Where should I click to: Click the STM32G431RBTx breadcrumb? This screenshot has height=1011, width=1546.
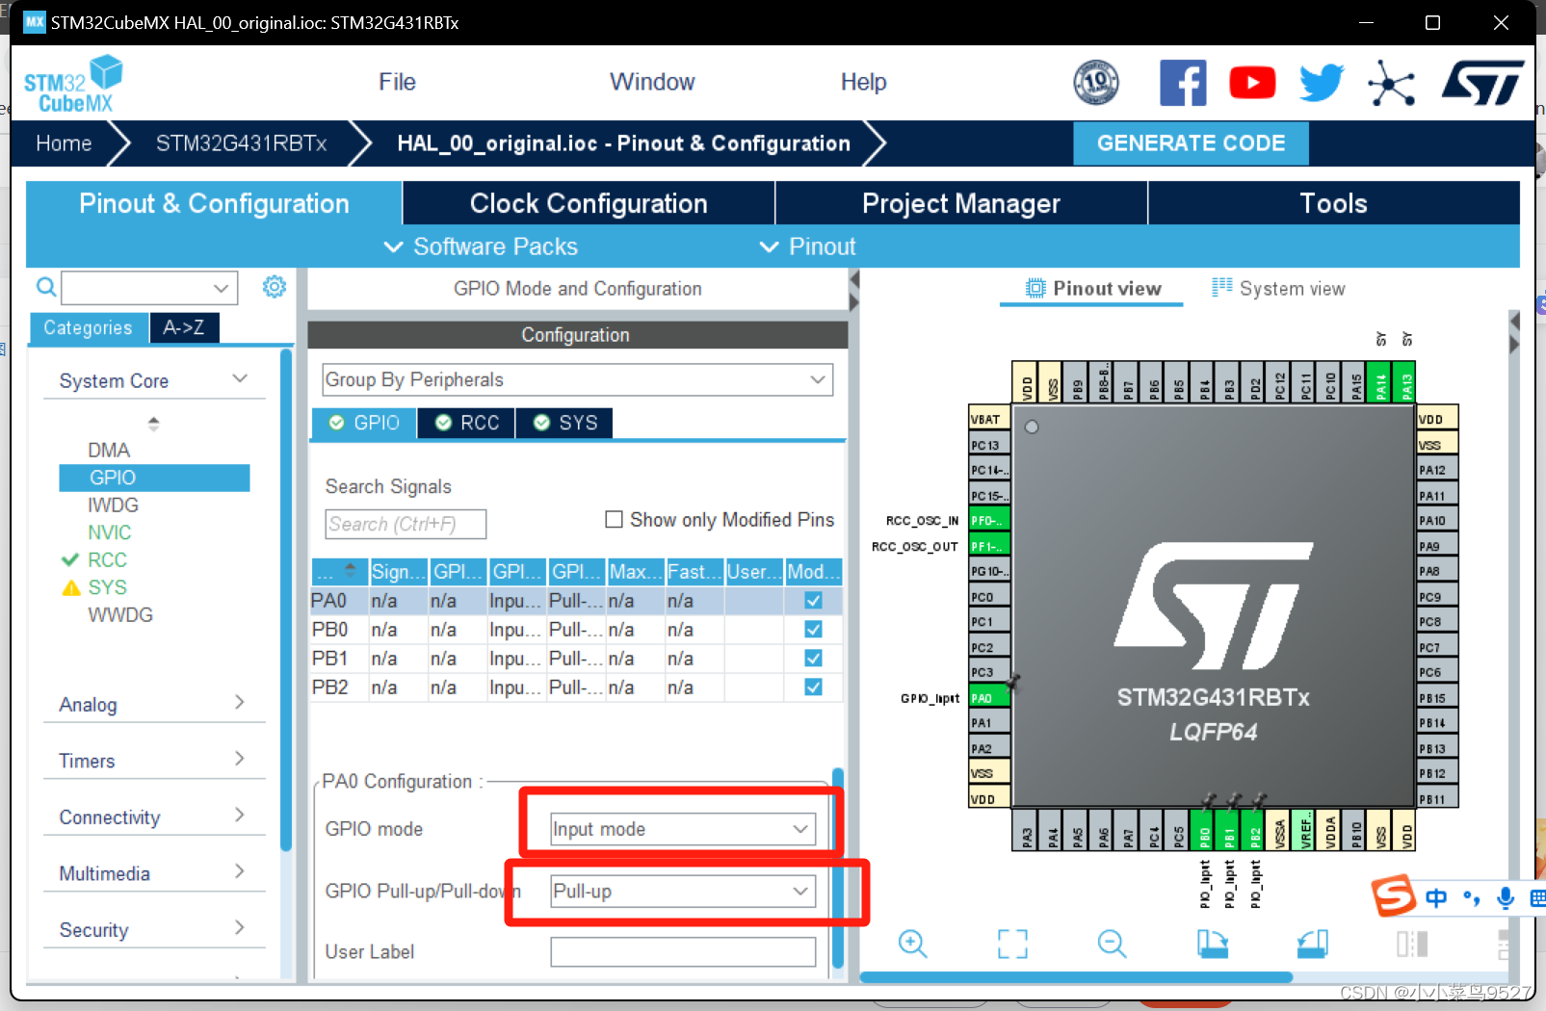242,144
